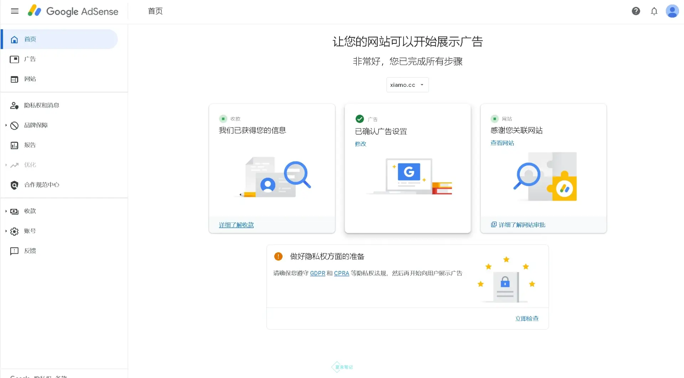Click the 品牌保障 blocking icon

click(14, 125)
